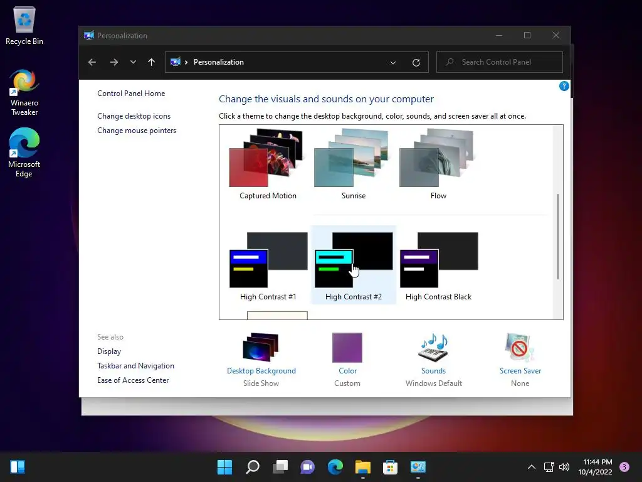
Task: Open Screen Saver settings icon
Action: point(520,348)
